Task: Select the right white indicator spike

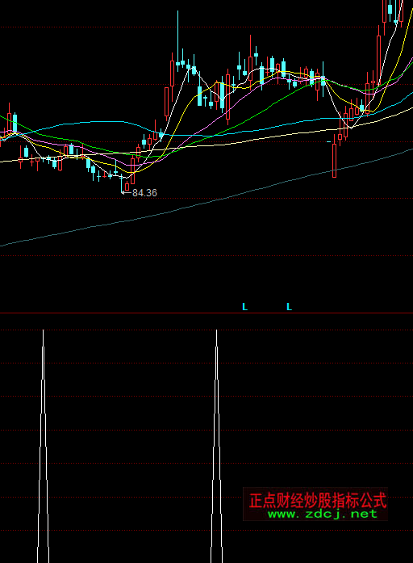Action: (x=216, y=446)
